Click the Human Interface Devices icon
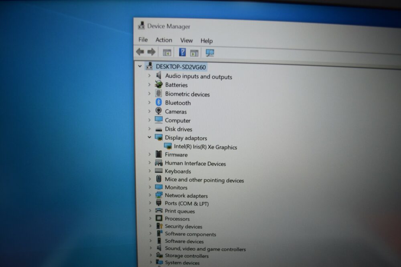Image resolution: width=401 pixels, height=267 pixels. [x=159, y=163]
